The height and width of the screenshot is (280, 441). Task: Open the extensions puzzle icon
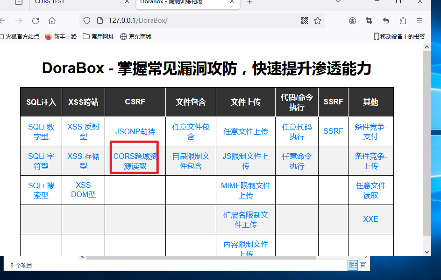point(403,20)
